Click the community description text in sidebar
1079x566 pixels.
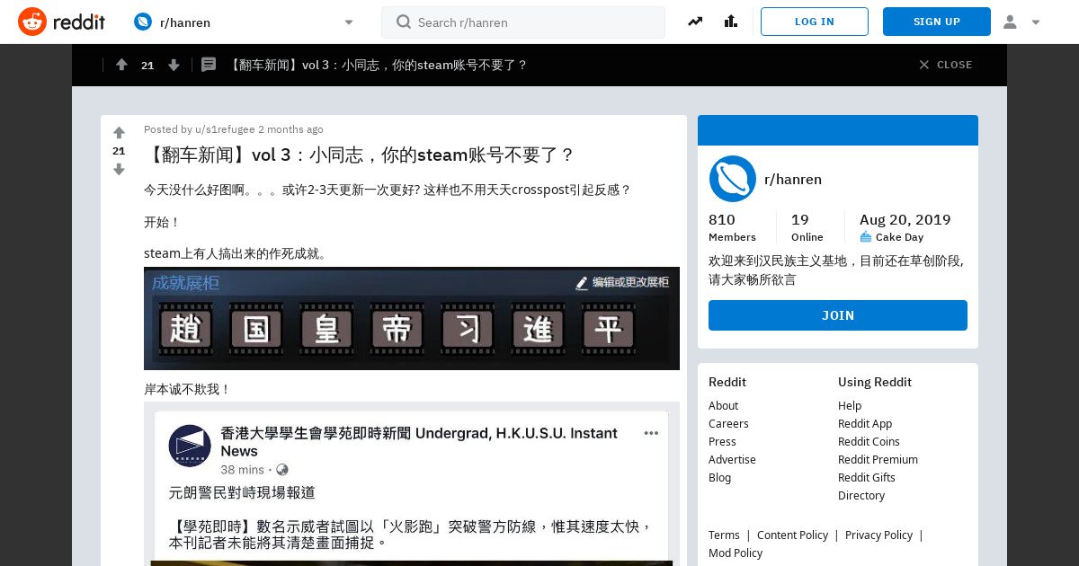click(x=836, y=270)
